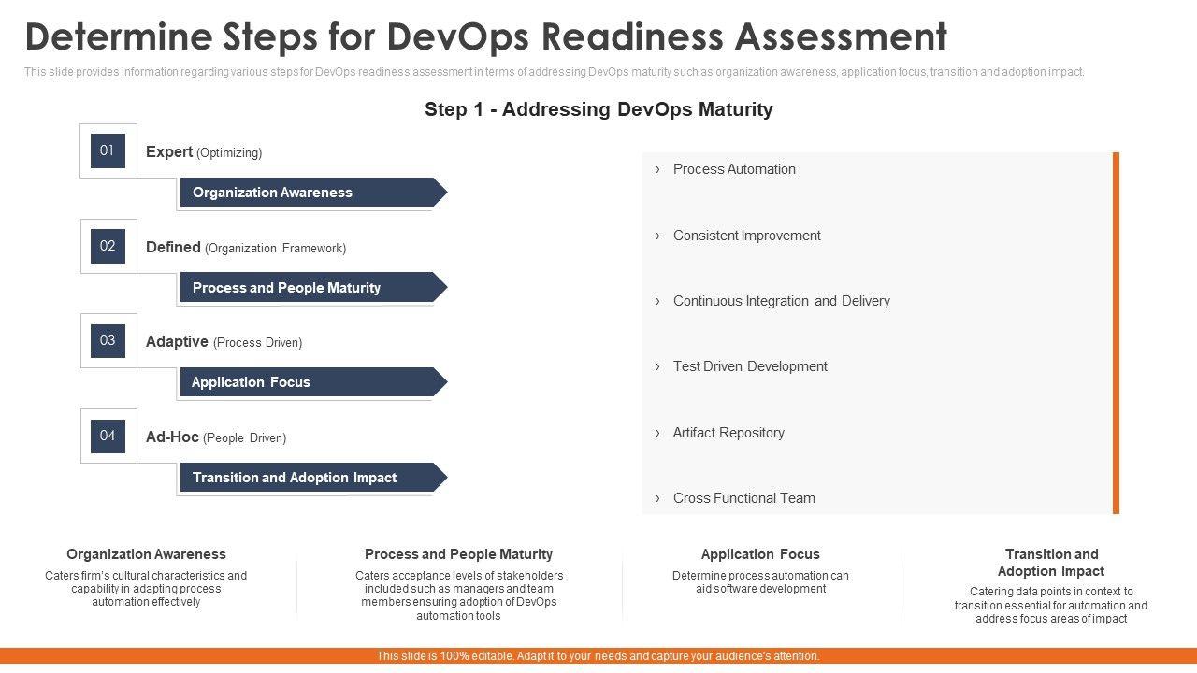The width and height of the screenshot is (1197, 673).
Task: Click the 04 numbered box icon
Action: 108,436
